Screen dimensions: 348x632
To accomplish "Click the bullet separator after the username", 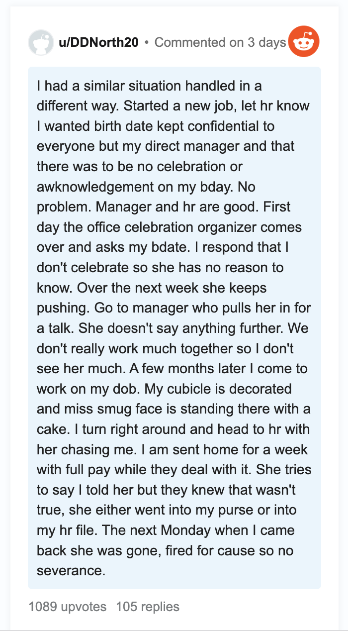I will 147,43.
